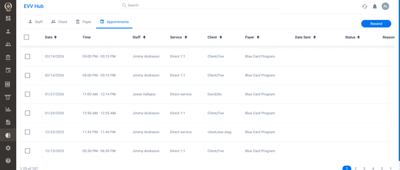Toggle the select-all checkbox in table header
Screen dimensions: 400x170
26,37
